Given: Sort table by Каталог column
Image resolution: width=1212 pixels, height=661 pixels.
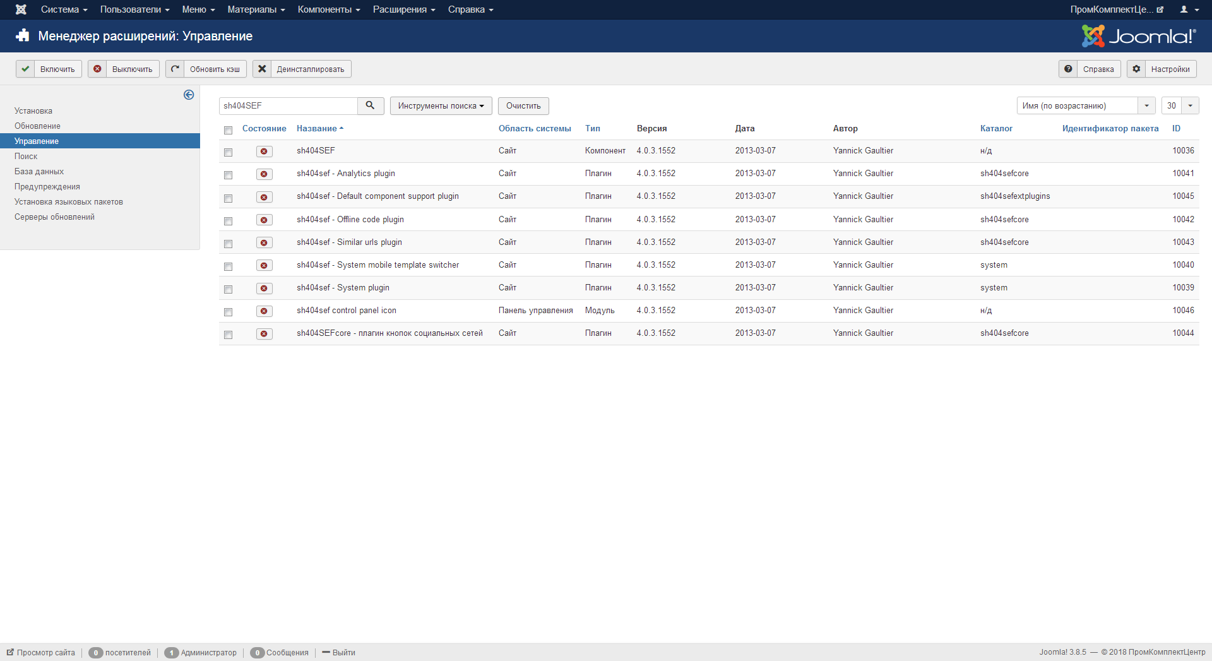Looking at the screenshot, I should (996, 128).
